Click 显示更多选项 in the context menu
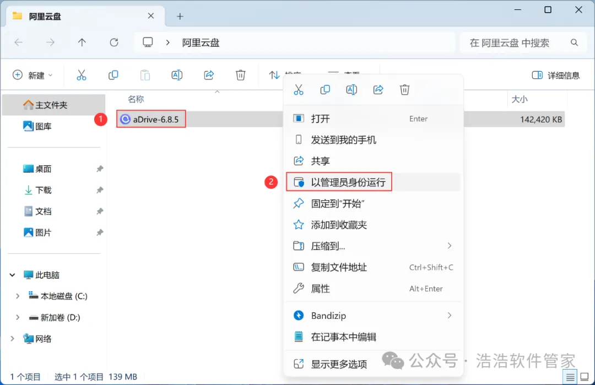The width and height of the screenshot is (595, 385). [374, 364]
